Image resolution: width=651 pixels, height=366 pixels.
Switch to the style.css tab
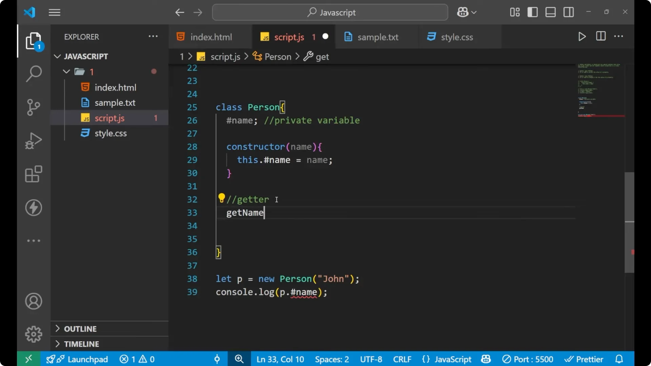[x=457, y=37]
